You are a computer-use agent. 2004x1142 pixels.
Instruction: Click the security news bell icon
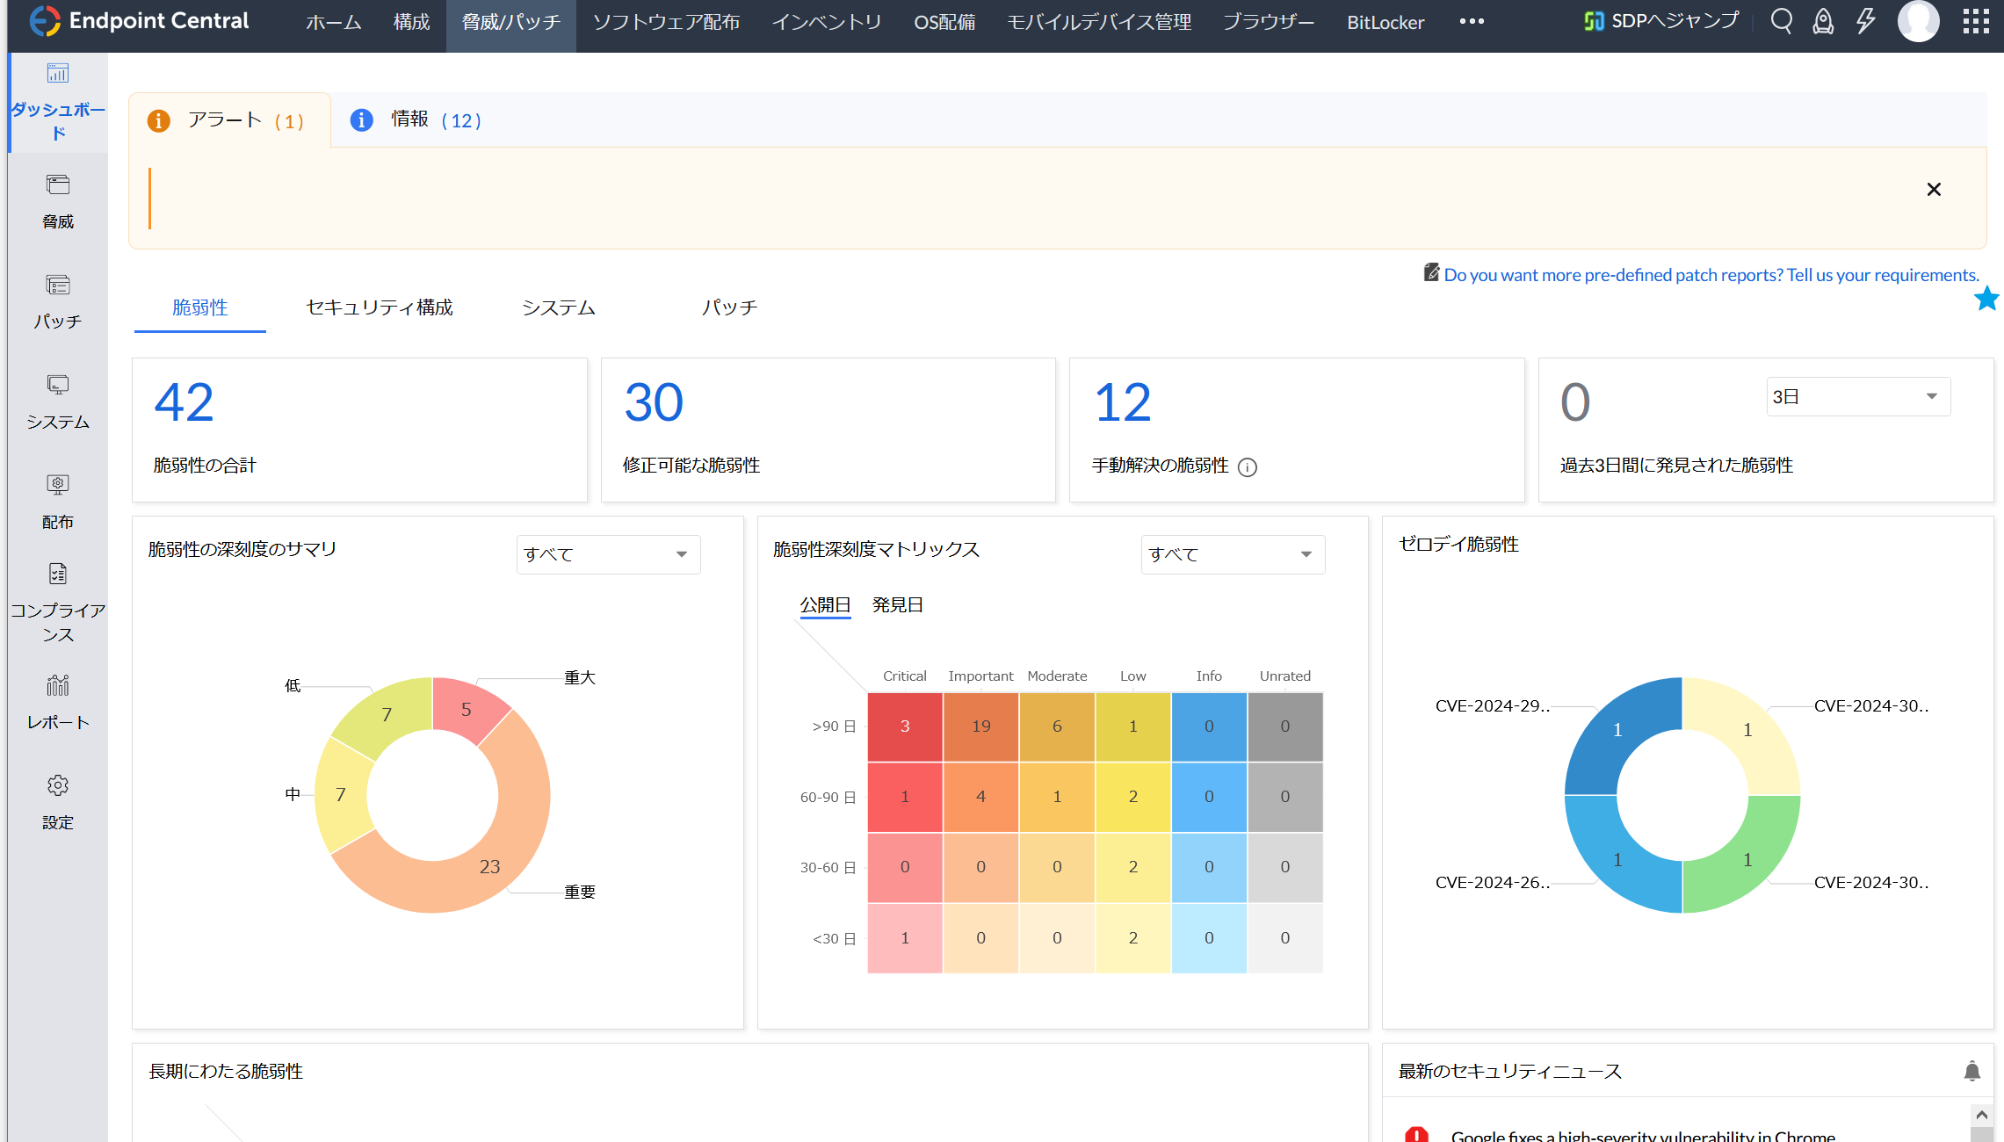pyautogui.click(x=1971, y=1071)
